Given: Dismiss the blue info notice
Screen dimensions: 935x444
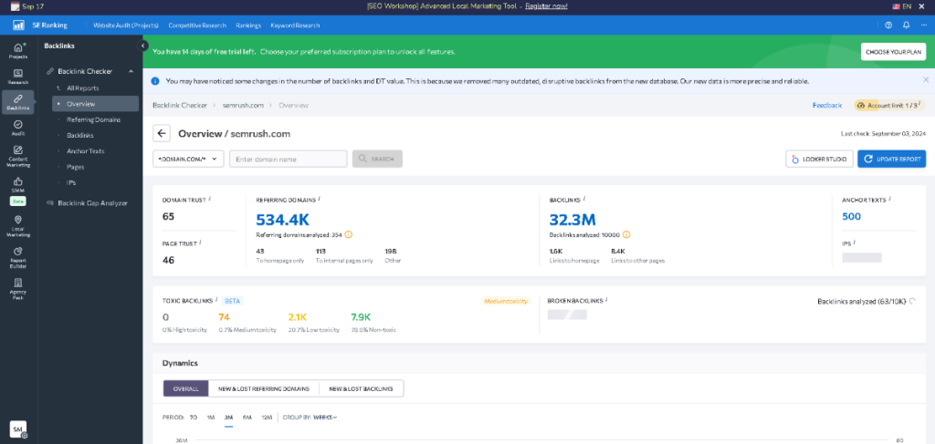Looking at the screenshot, I should (x=926, y=79).
